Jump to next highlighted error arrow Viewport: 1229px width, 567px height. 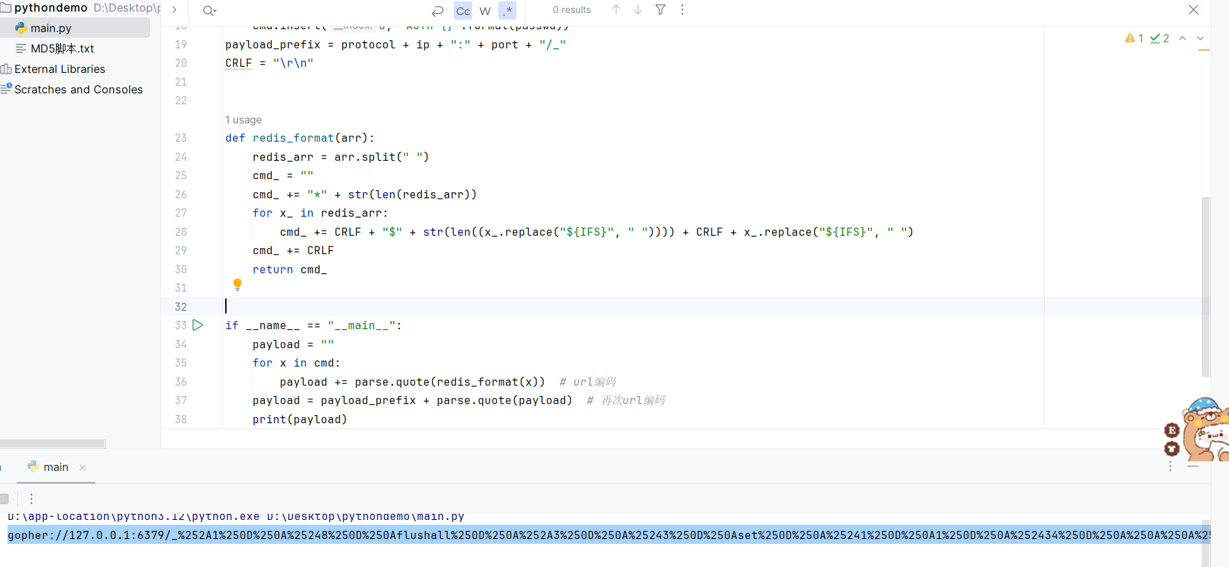point(1200,38)
